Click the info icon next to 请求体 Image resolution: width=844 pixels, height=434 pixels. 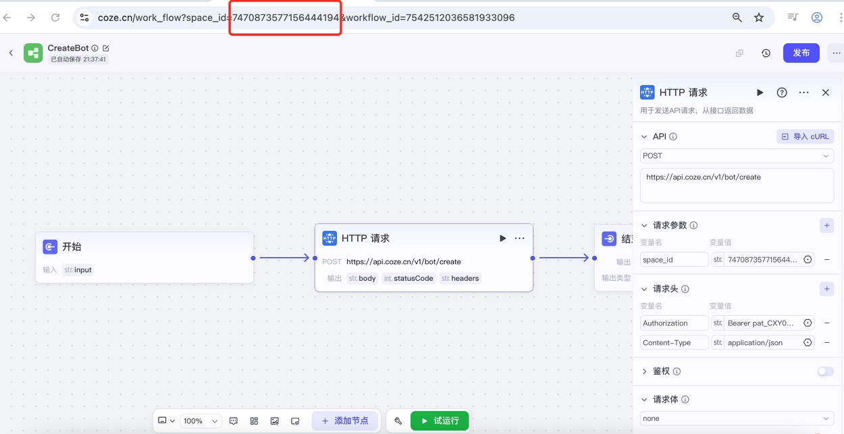click(x=685, y=400)
